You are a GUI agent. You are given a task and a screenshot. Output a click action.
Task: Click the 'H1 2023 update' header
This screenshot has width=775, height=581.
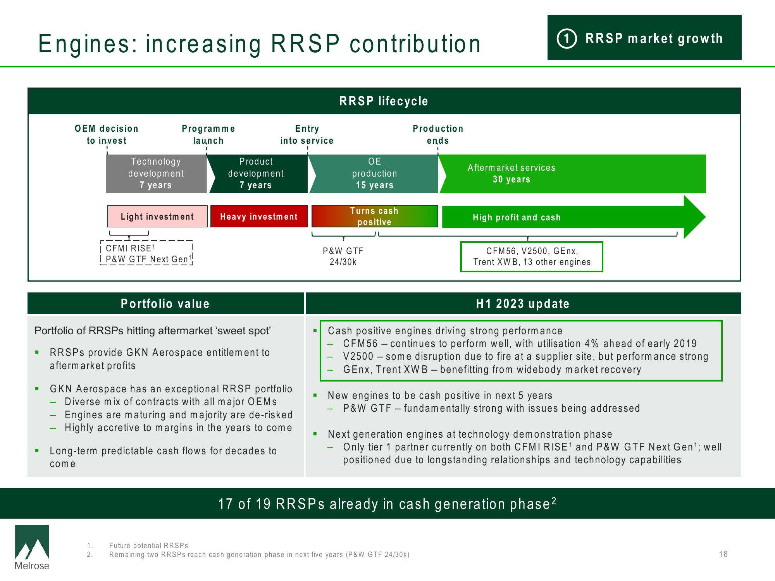coord(523,303)
